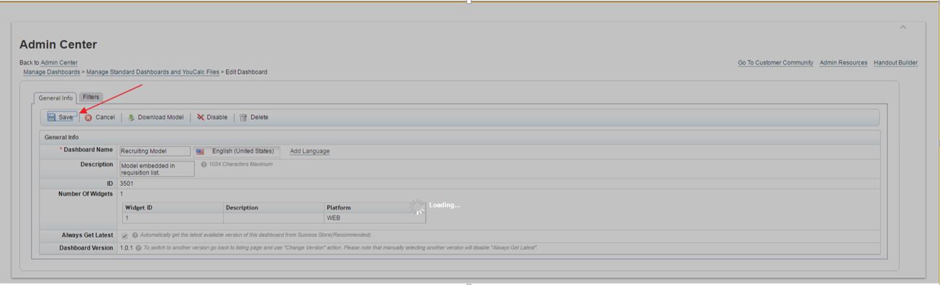Click the General Info section header

tap(62, 137)
